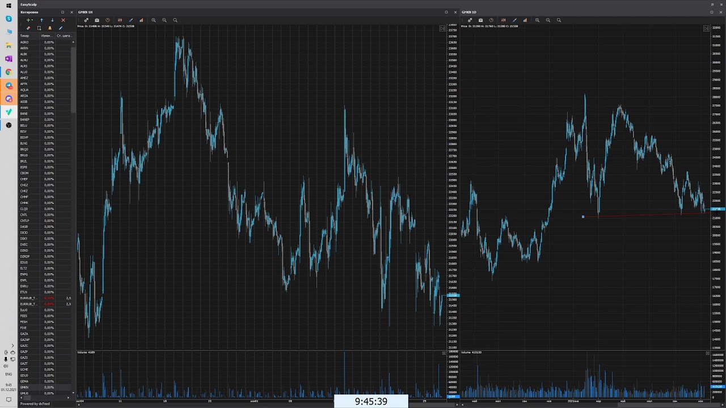
Task: Jump to latest bar in GMKN 1D chart
Action: 706,28
